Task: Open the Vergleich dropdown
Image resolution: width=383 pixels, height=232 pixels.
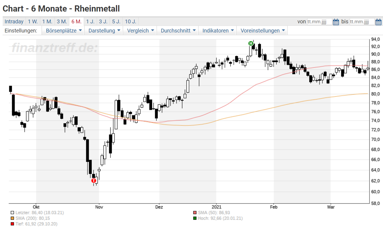Action: [140, 31]
